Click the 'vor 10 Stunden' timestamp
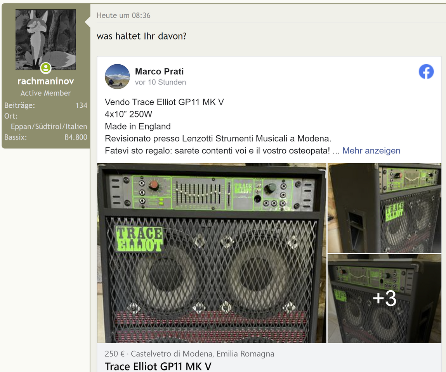This screenshot has height=372, width=446. coord(160,83)
